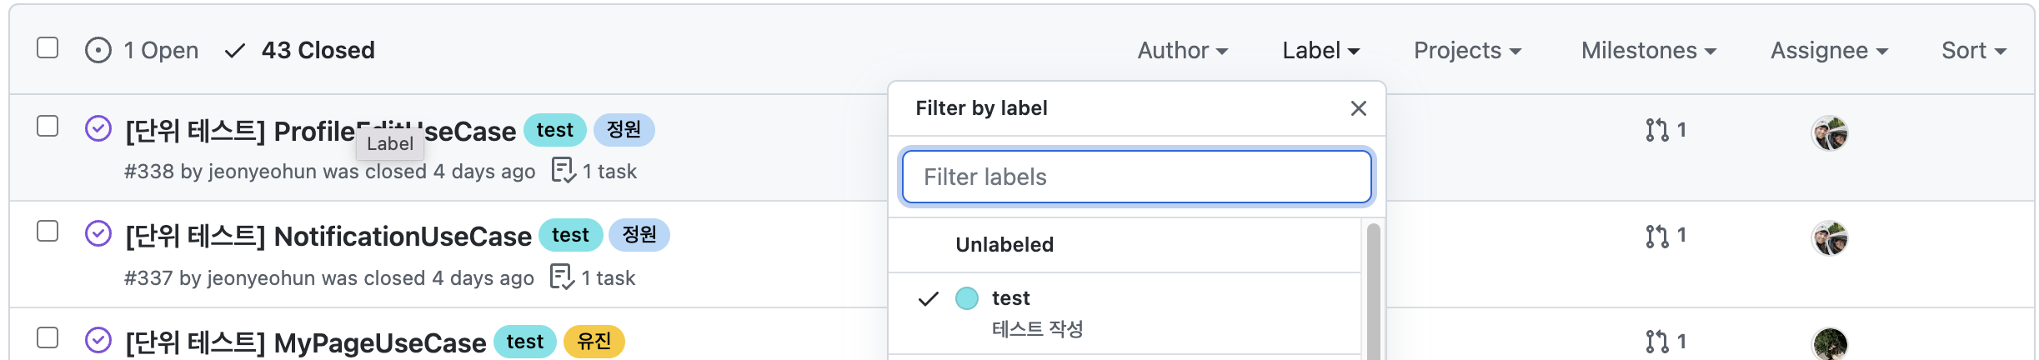Click the linked pull request icon for NotificationUseCase
Screen dimensions: 2039x360
point(1656,236)
